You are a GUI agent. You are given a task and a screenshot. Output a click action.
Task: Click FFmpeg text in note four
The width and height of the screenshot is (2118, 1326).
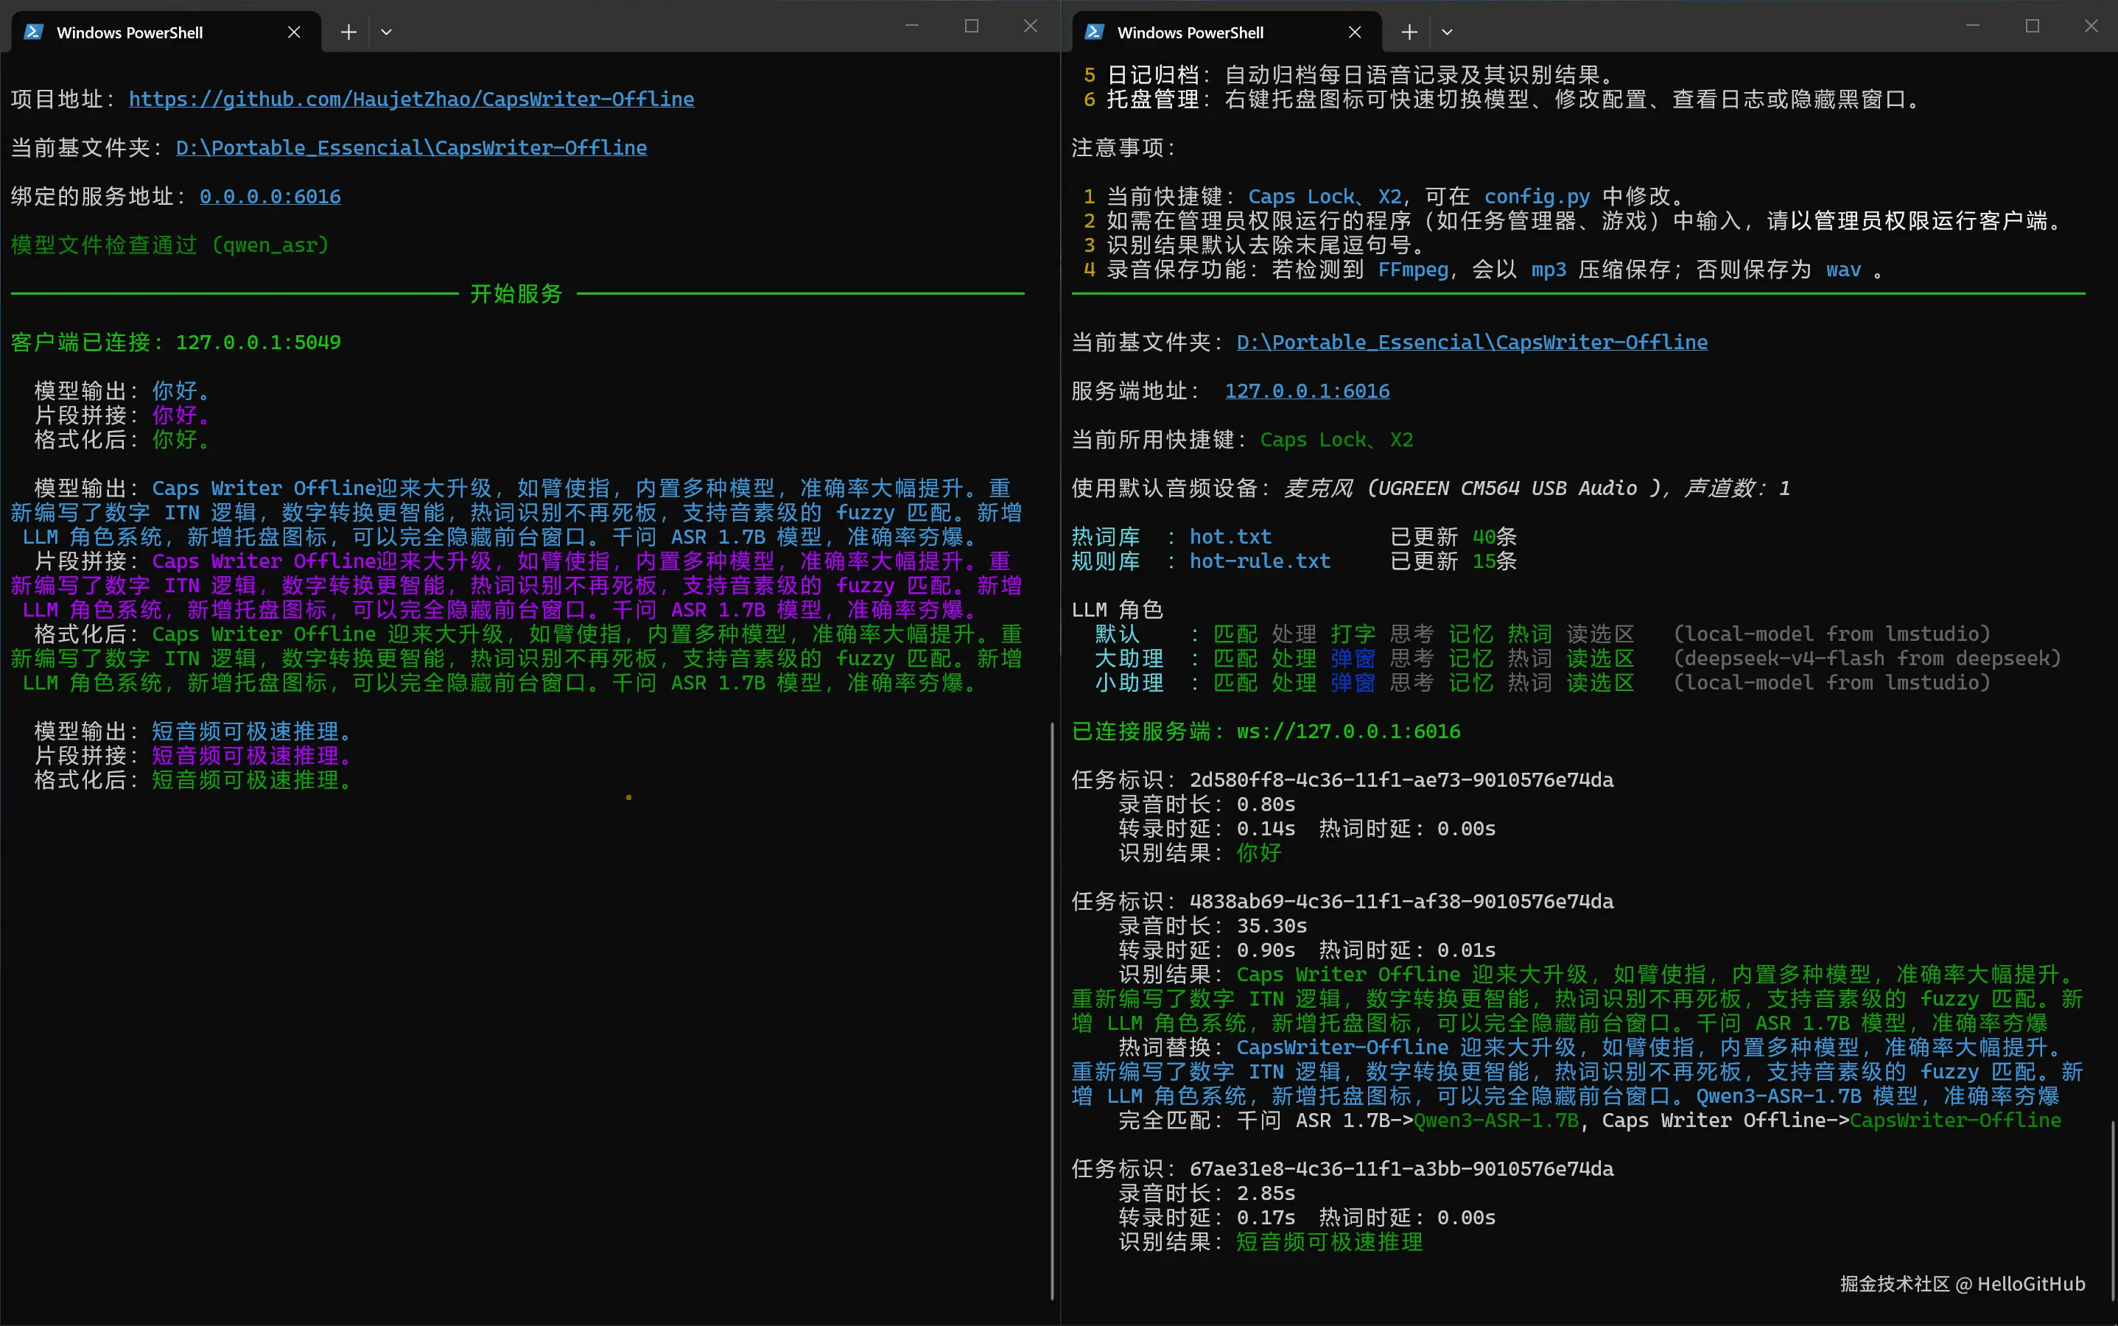(x=1412, y=269)
